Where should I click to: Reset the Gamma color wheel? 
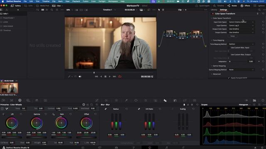coord(46,114)
